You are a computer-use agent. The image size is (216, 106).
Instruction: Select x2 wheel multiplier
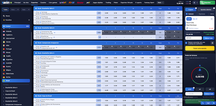point(200,89)
